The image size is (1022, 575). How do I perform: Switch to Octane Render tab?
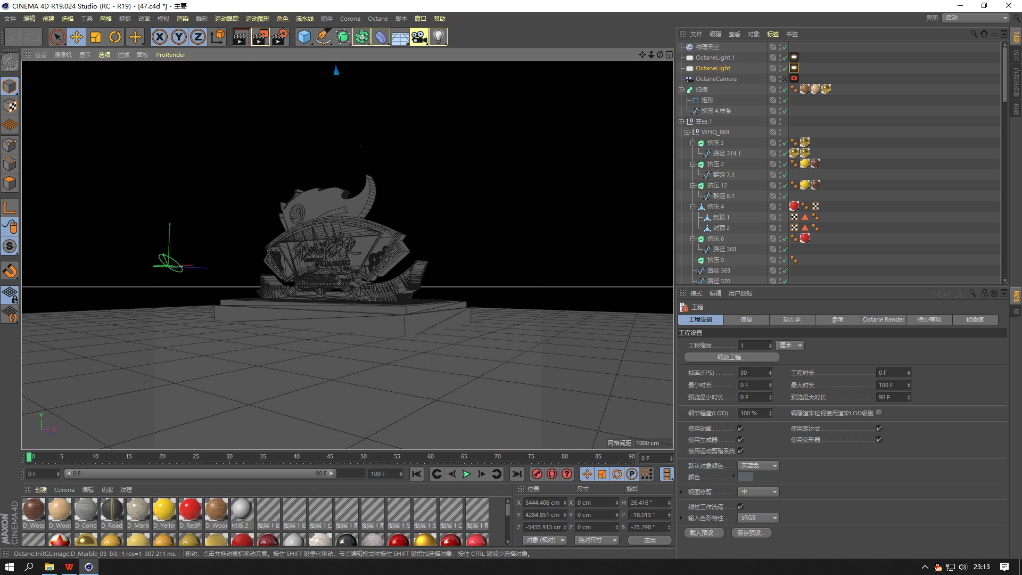click(883, 319)
